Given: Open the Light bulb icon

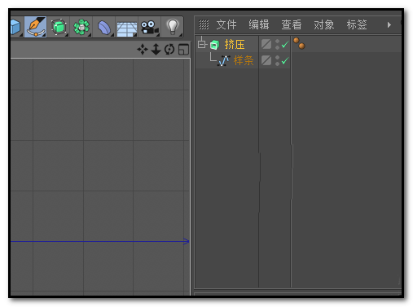Looking at the screenshot, I should (173, 27).
